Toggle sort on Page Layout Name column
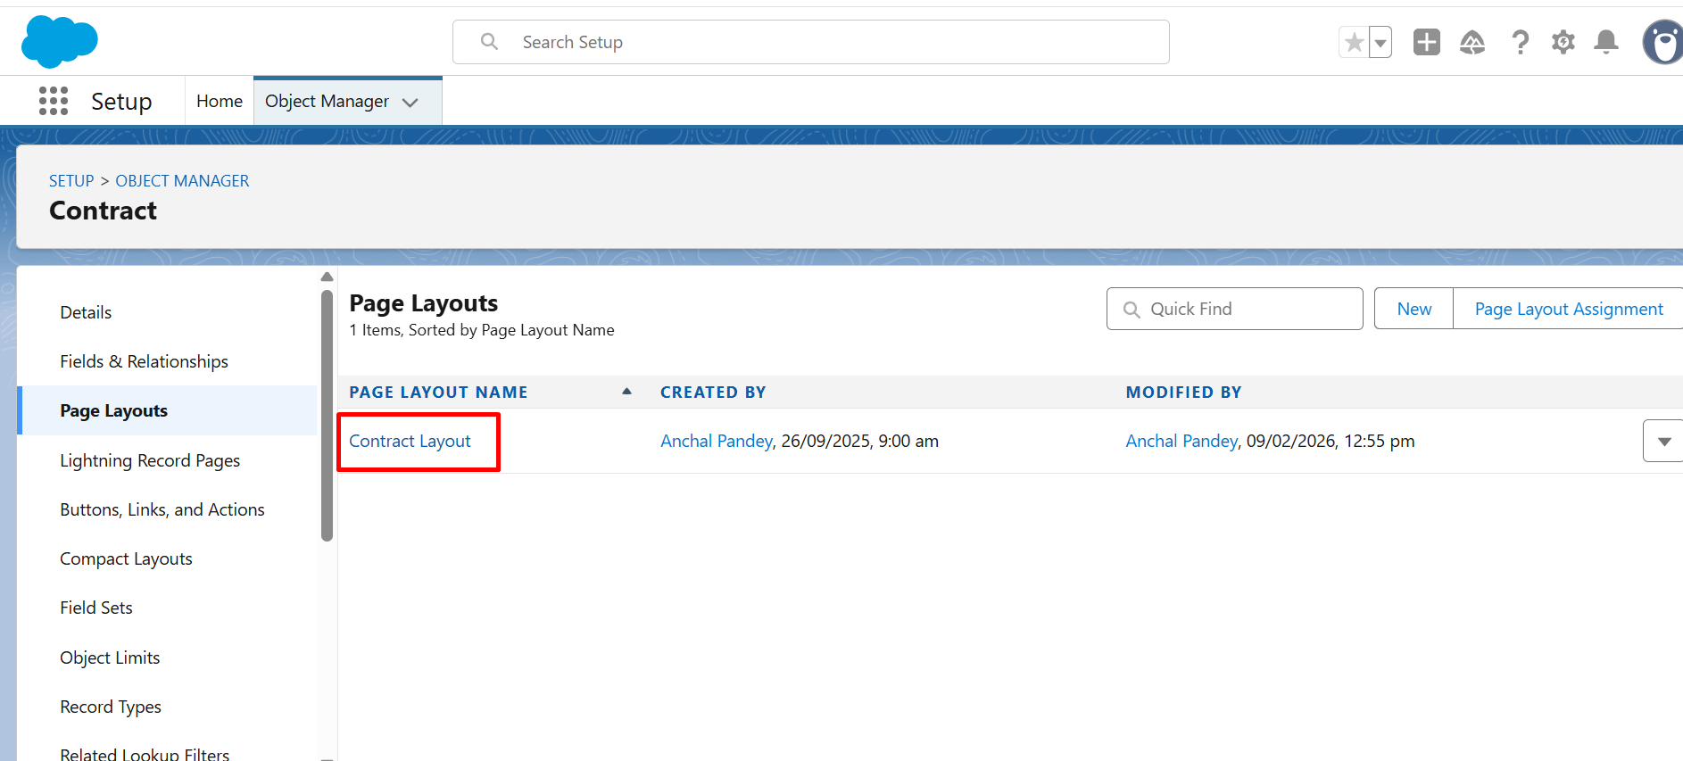Screen dimensions: 1683x761 pos(438,393)
